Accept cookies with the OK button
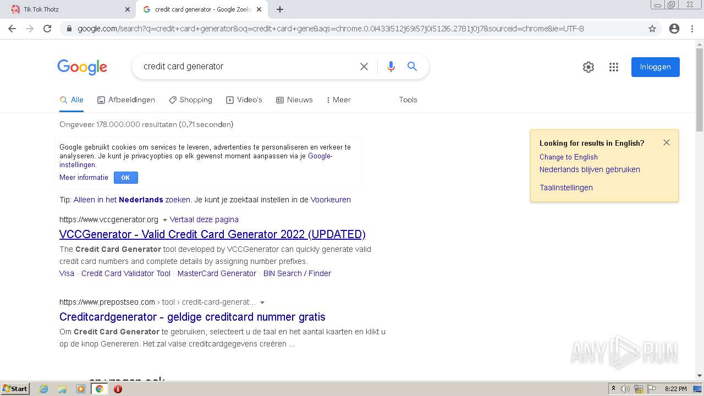The width and height of the screenshot is (704, 396). coord(125,178)
